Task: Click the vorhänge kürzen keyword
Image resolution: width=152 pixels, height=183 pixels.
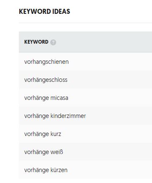Action: pyautogui.click(x=46, y=170)
